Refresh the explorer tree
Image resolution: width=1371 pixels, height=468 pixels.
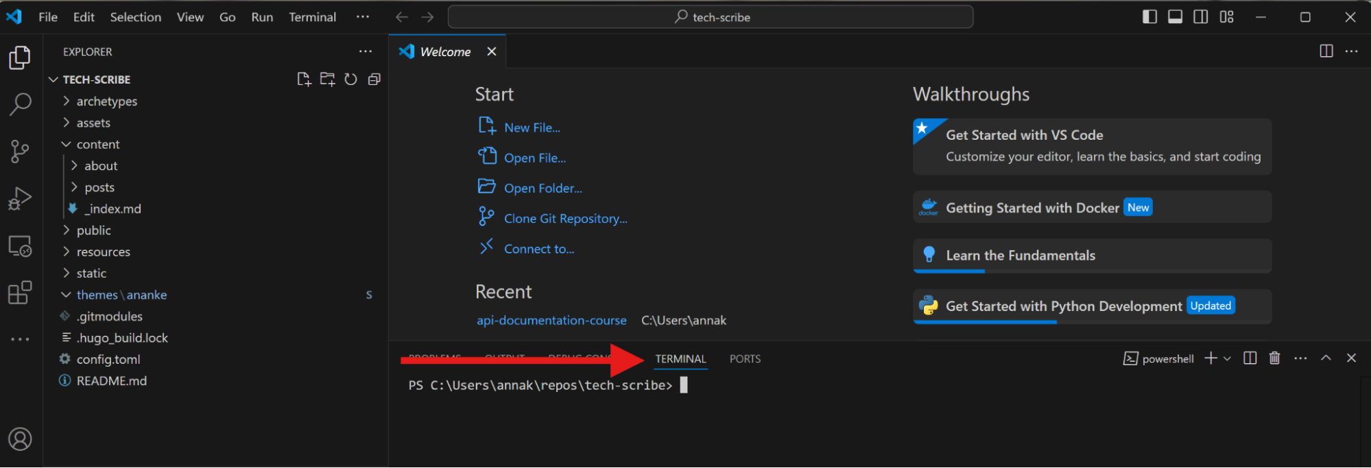coord(350,79)
